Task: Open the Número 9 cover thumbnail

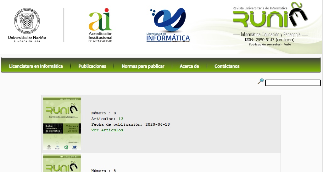Action: point(62,123)
